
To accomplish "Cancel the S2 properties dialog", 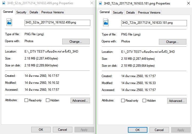I will tap(62, 129).
